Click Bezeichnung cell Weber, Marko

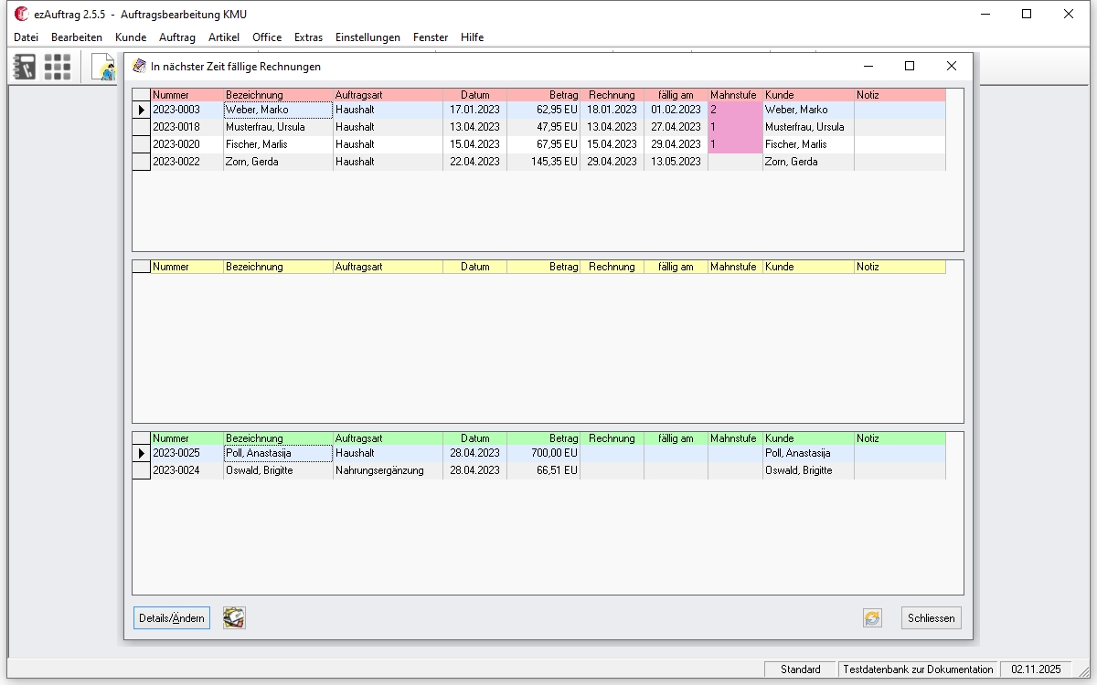tap(279, 110)
